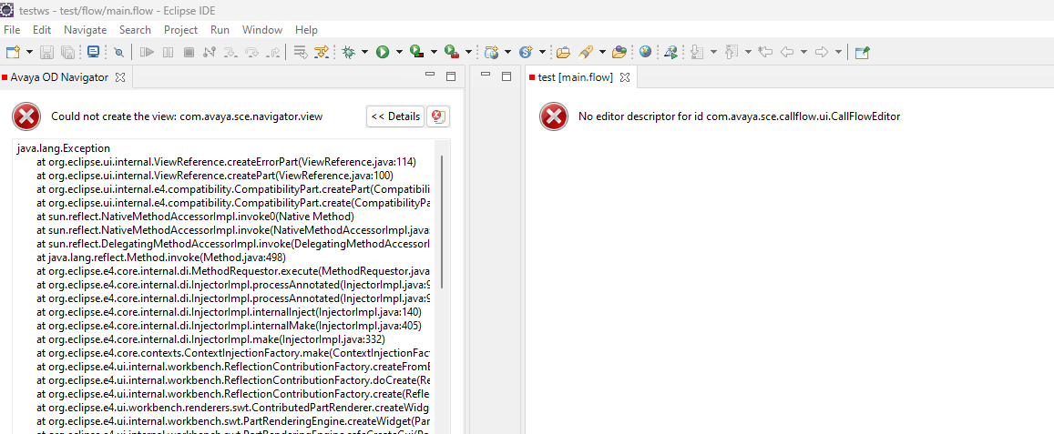Click the << Details button
This screenshot has height=434, width=1054.
coord(395,116)
